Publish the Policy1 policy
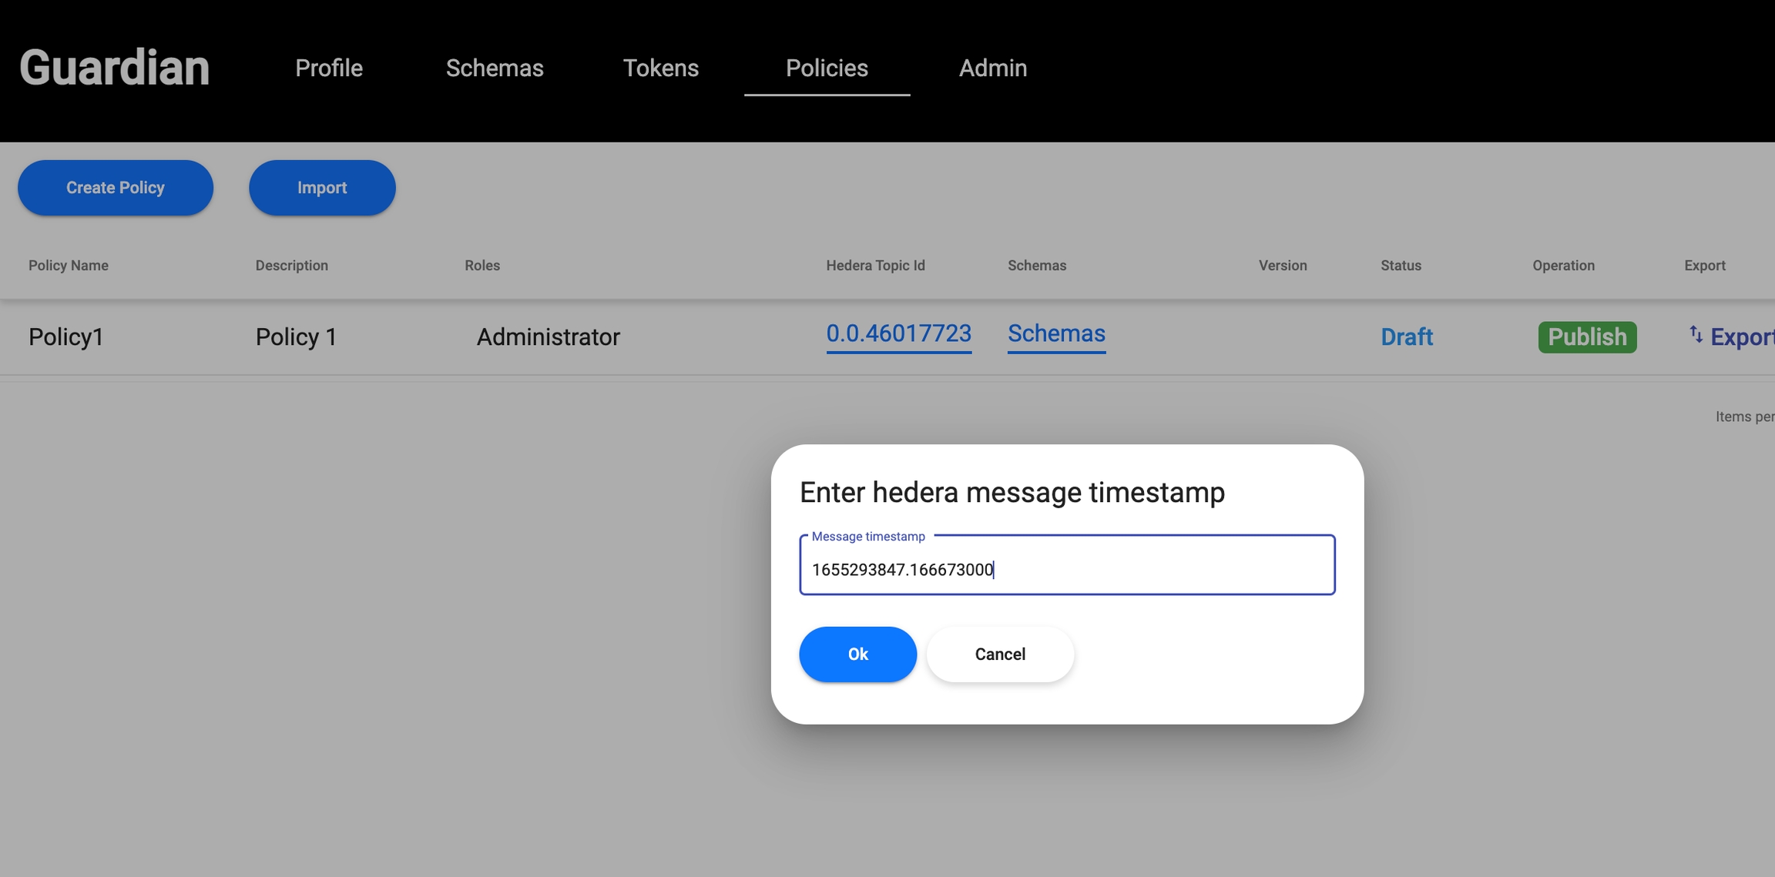Screen dimensions: 1775x877 1587,337
